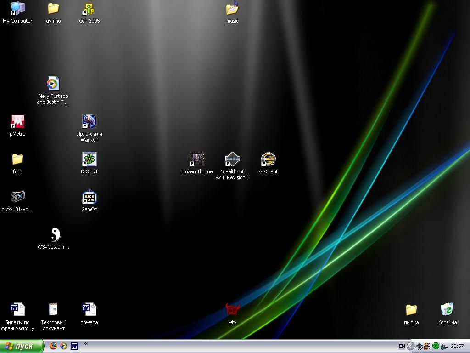Click the WarRun shortcut icon

coord(89,122)
